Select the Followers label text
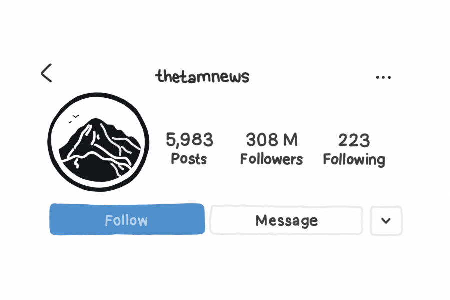Viewport: 450px width, 300px height. (x=271, y=159)
